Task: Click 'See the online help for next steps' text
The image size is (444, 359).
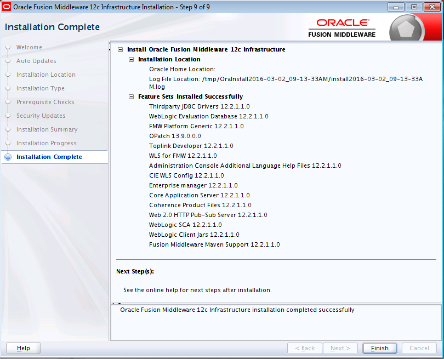Action: tap(198, 290)
